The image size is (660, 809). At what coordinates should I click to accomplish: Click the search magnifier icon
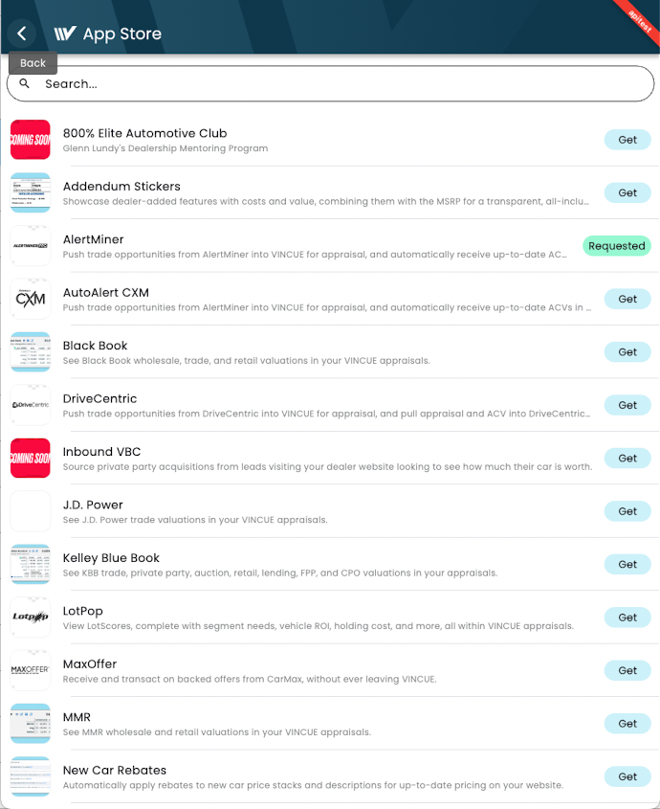pyautogui.click(x=25, y=83)
